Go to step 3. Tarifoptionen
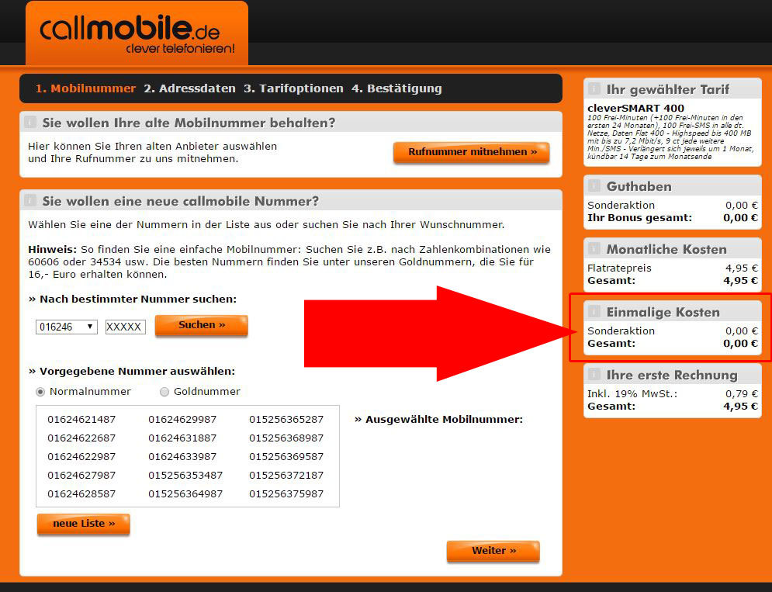Image resolution: width=772 pixels, height=592 pixels. [x=293, y=88]
